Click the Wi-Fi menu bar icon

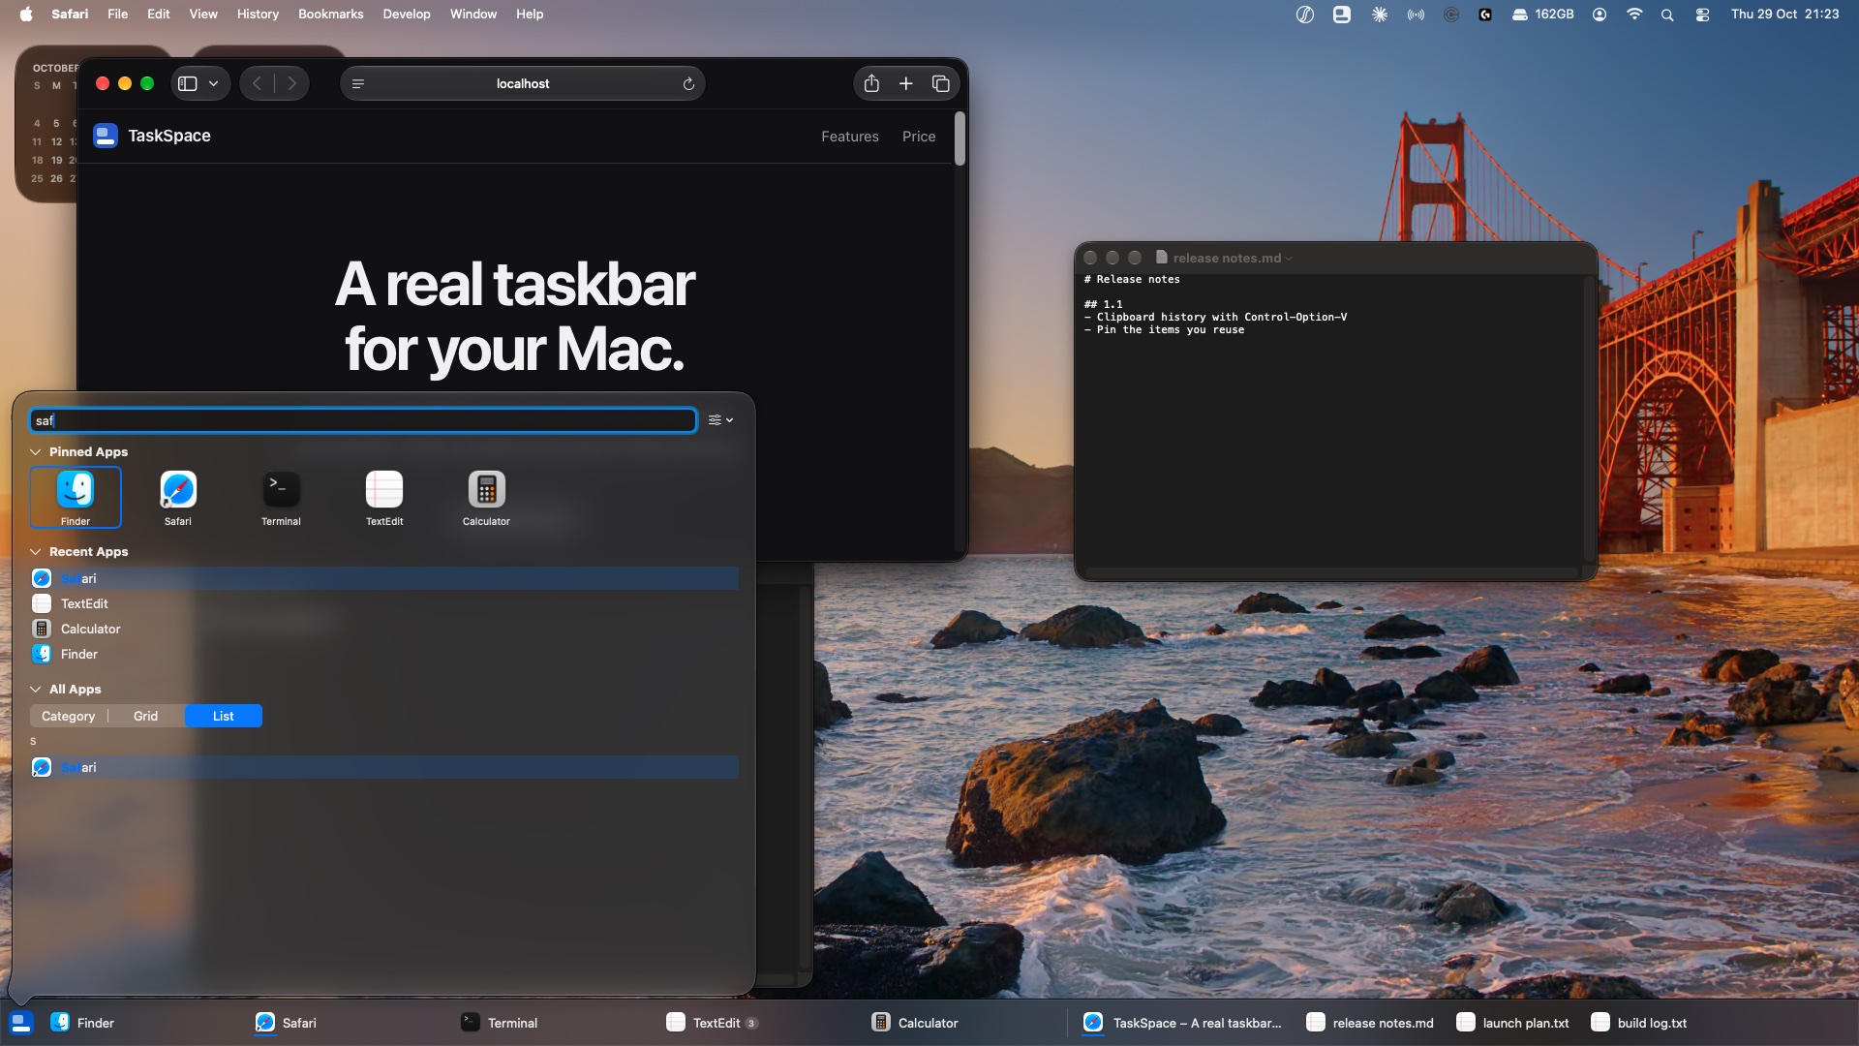pos(1634,15)
